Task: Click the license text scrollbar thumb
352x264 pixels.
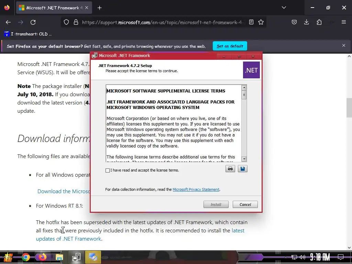Action: pyautogui.click(x=244, y=95)
